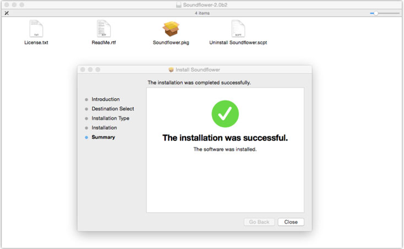Viewport: 404px width, 249px height.
Task: Click the disabled Go Back button
Action: click(259, 222)
